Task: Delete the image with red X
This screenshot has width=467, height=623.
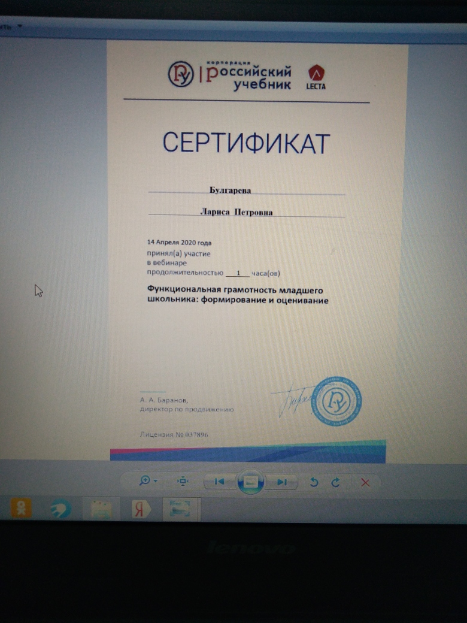Action: [x=365, y=482]
